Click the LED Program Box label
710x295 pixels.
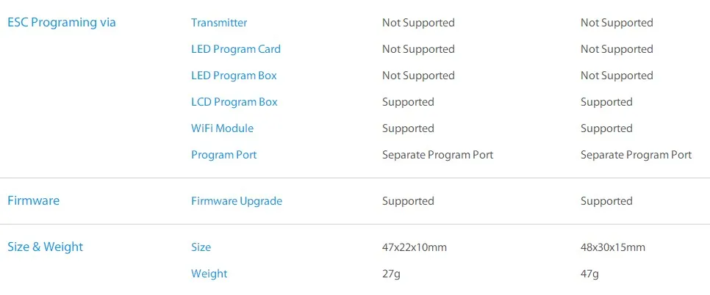click(234, 76)
